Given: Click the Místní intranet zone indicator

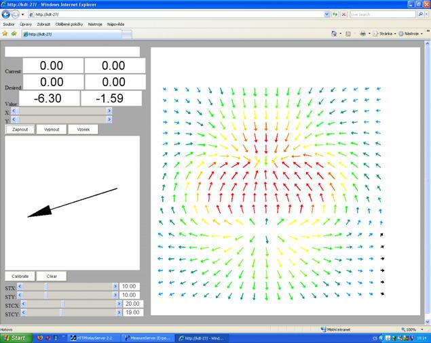Looking at the screenshot, I should (336, 329).
